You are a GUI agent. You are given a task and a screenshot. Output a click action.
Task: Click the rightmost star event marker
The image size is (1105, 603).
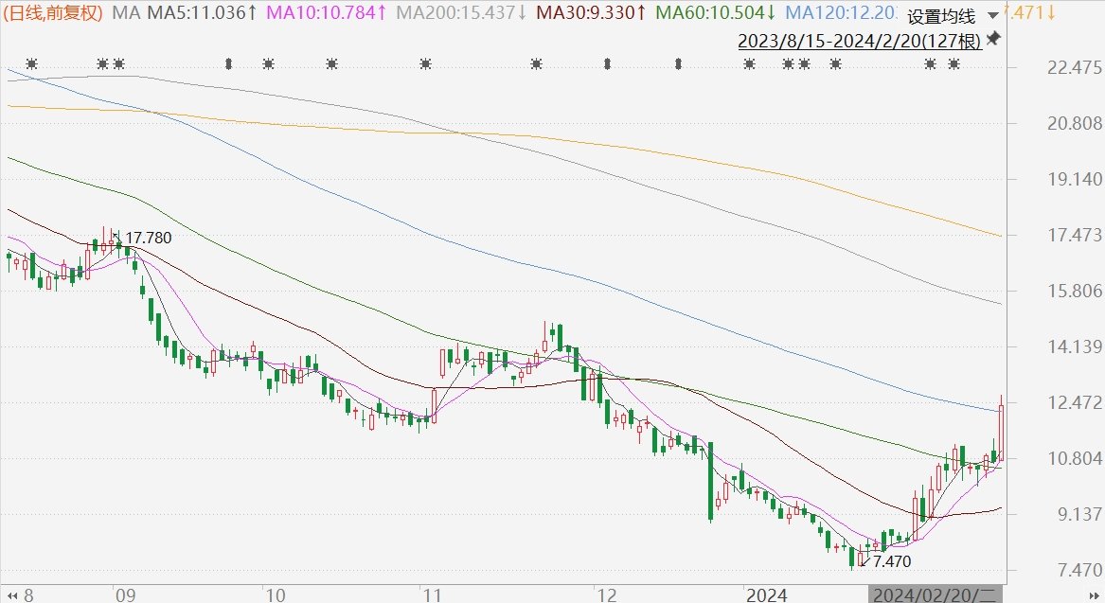(x=954, y=63)
